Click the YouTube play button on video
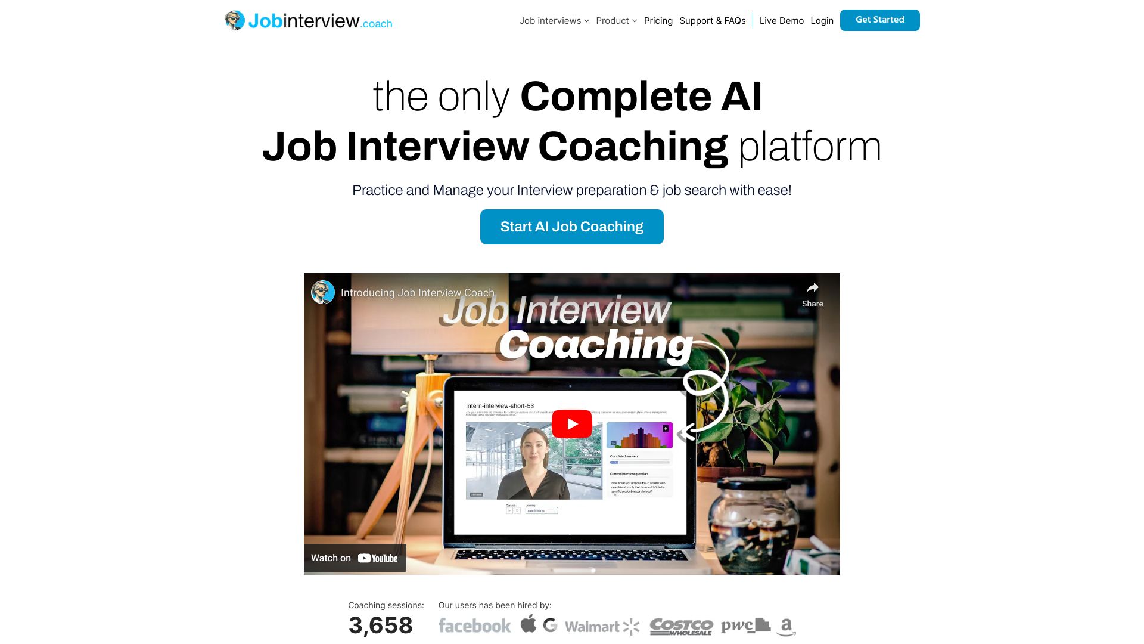1144x644 pixels. 571,424
